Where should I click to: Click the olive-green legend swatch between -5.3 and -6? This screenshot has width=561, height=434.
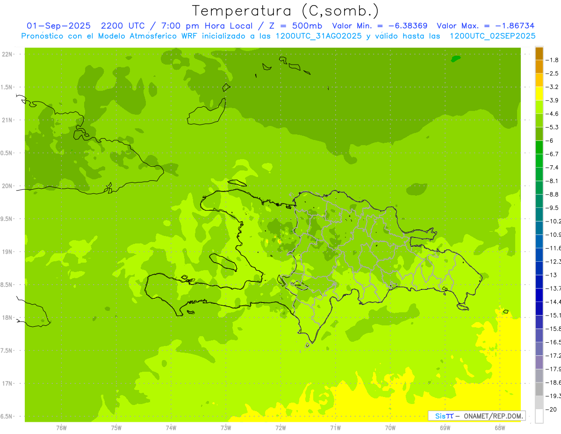coord(539,134)
